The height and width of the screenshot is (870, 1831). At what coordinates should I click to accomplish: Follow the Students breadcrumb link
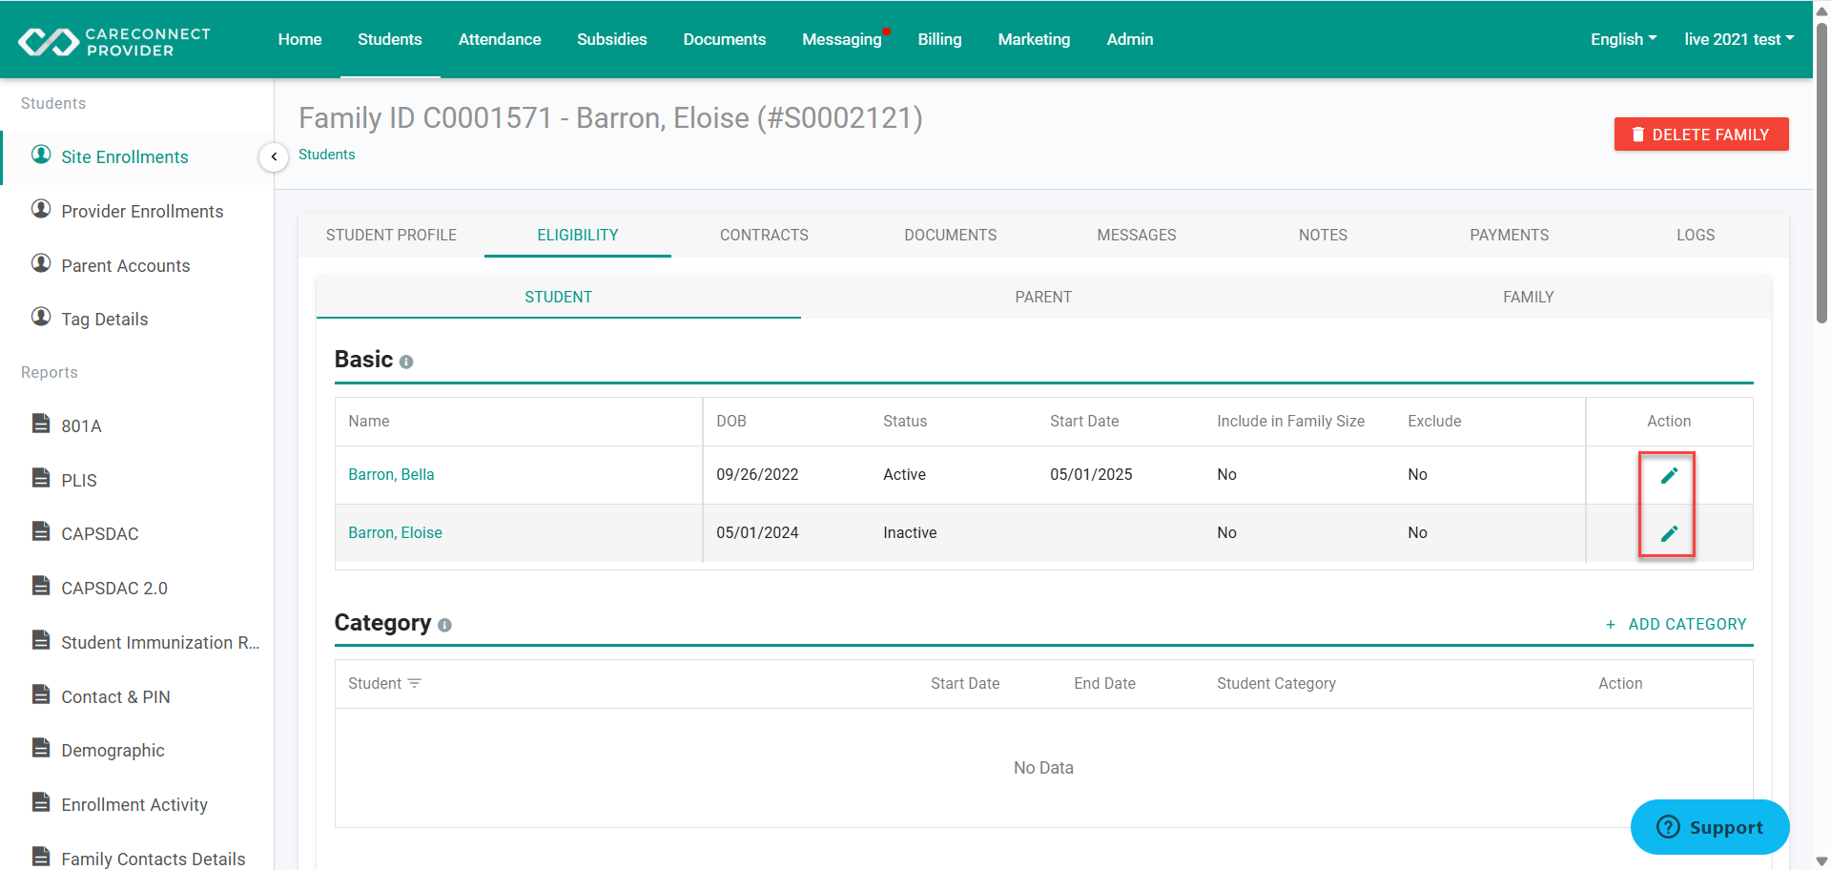(x=327, y=155)
